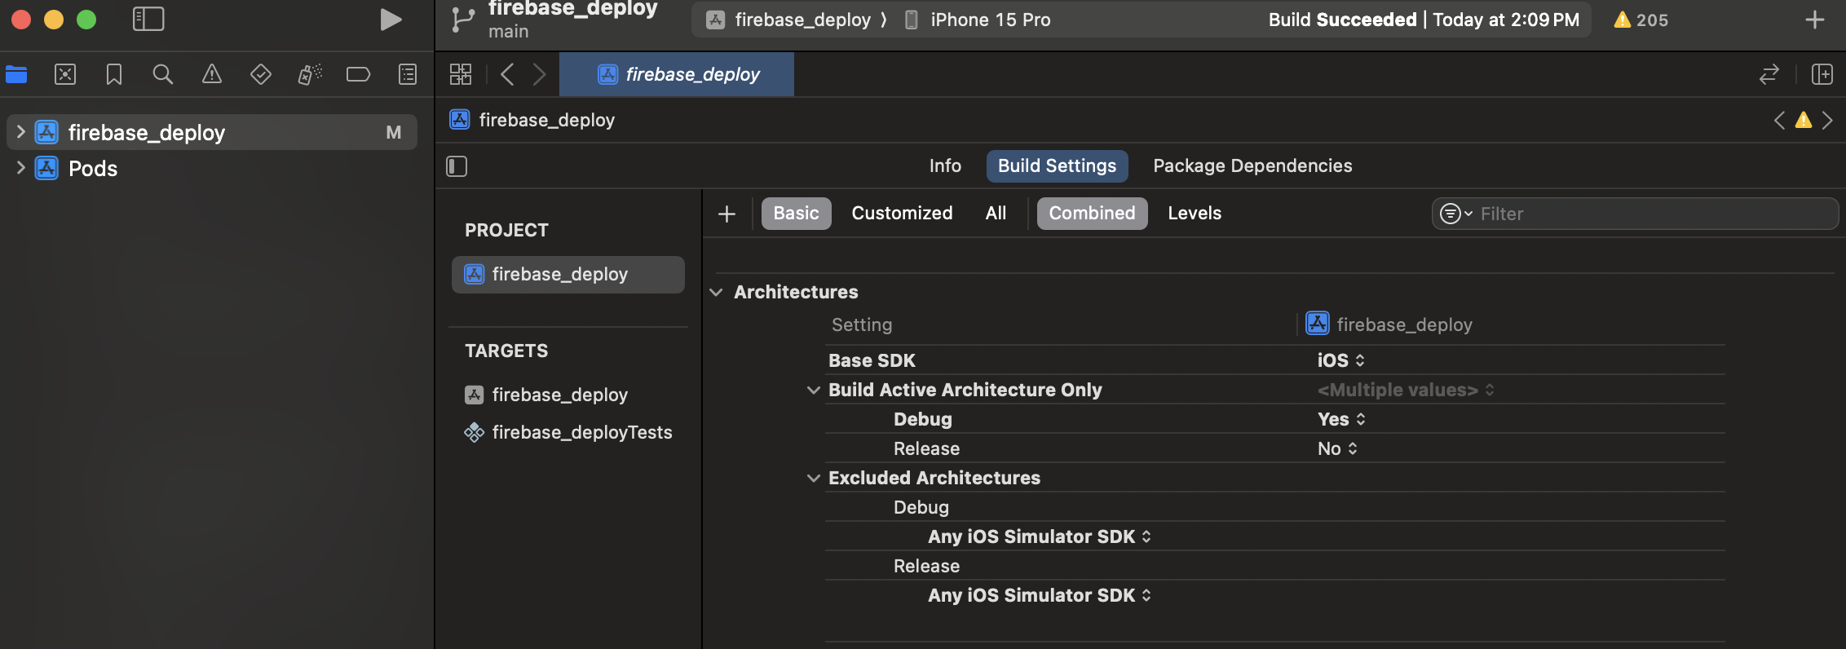Go forward in editor history
Screen dimensions: 1846x649
[539, 75]
